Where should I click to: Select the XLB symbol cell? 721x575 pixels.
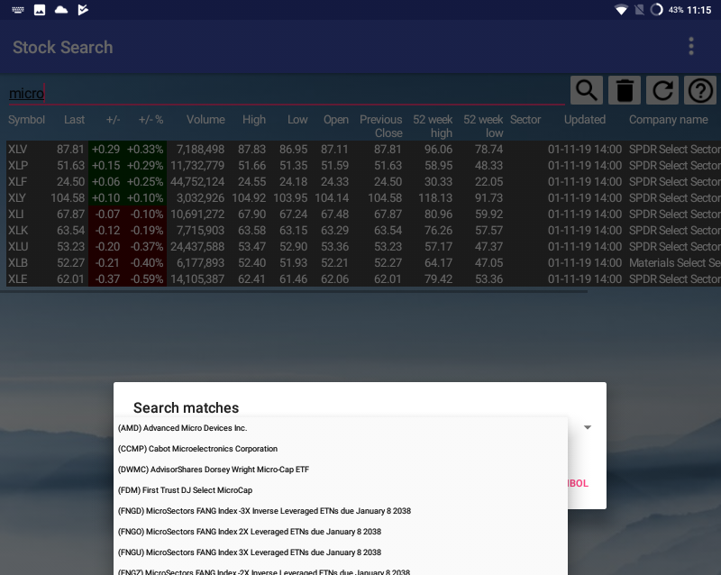click(x=18, y=262)
